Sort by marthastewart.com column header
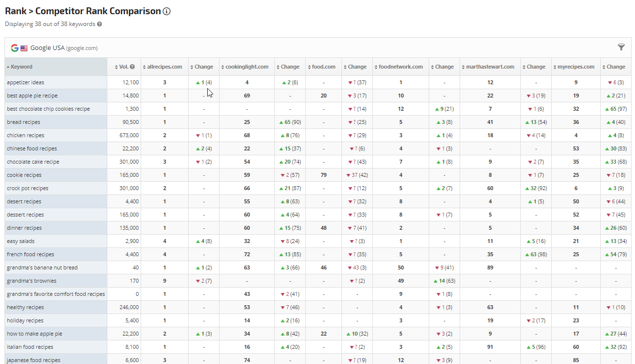Screen dimensions: 635x364 490,67
